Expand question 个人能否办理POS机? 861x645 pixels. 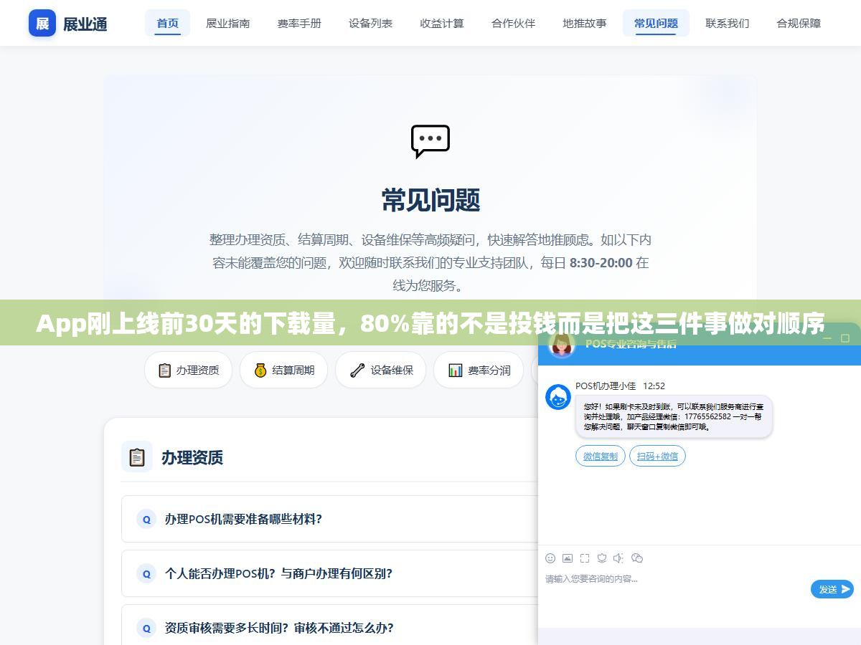330,573
